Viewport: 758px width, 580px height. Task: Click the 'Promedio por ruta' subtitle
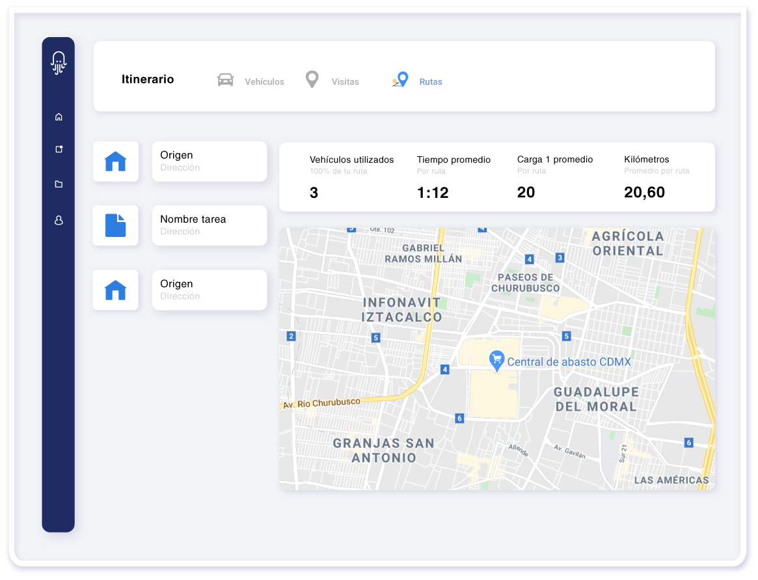tap(656, 171)
